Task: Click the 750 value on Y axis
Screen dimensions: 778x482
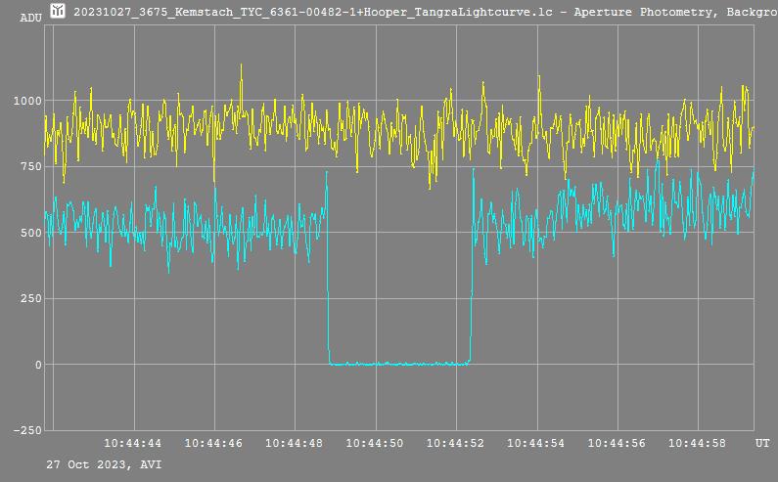Action: point(31,166)
